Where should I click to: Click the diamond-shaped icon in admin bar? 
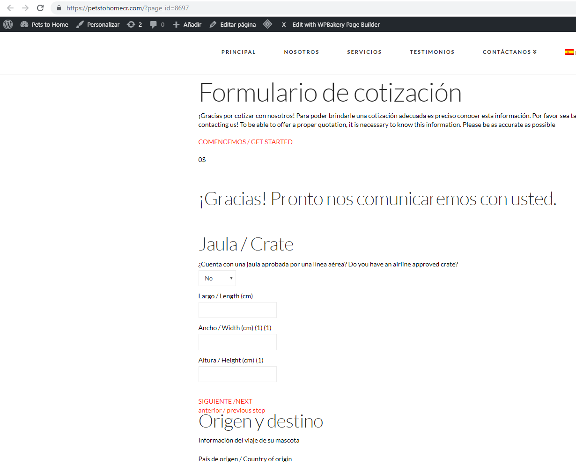[x=267, y=24]
